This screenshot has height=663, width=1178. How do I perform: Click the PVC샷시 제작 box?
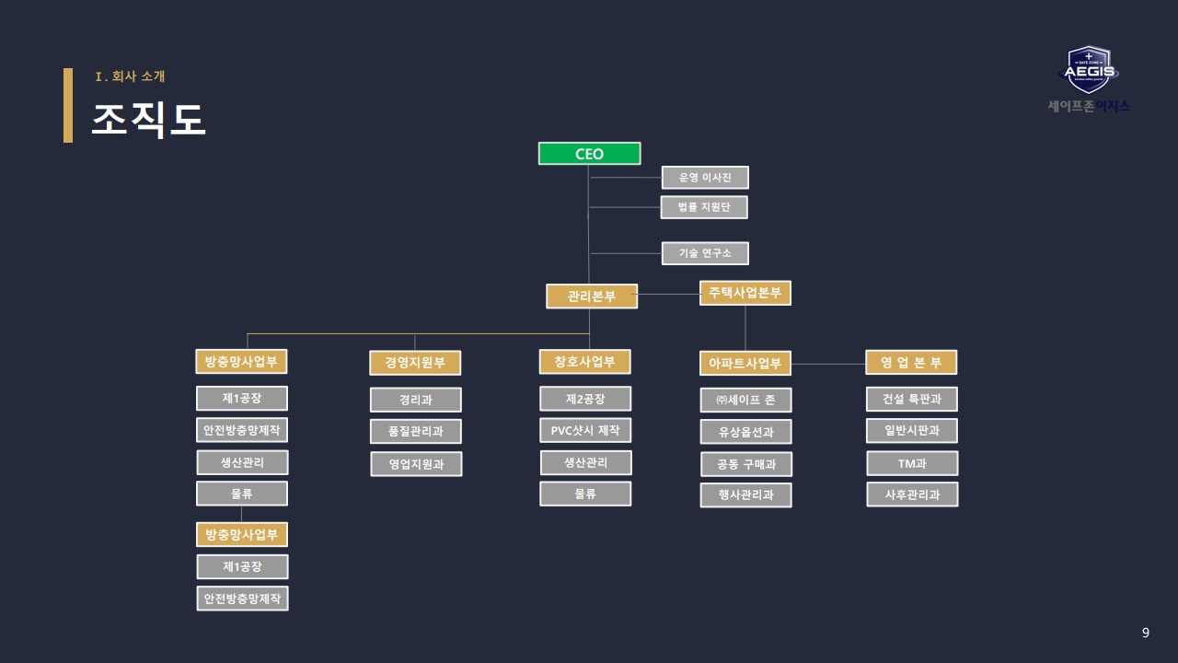click(585, 430)
